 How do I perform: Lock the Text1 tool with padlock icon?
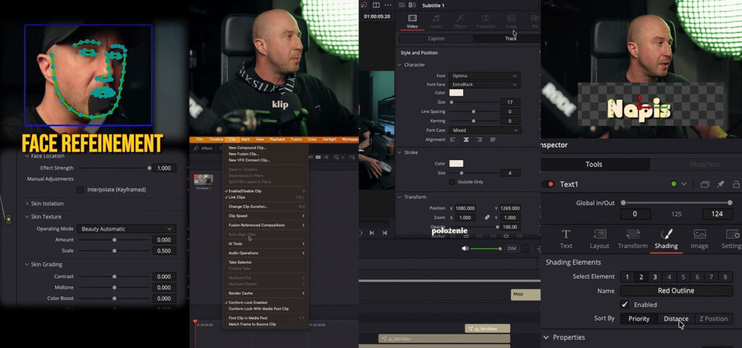(736, 184)
